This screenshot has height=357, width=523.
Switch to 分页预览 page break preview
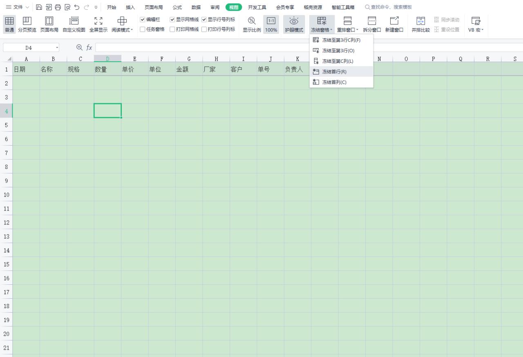[x=27, y=21]
